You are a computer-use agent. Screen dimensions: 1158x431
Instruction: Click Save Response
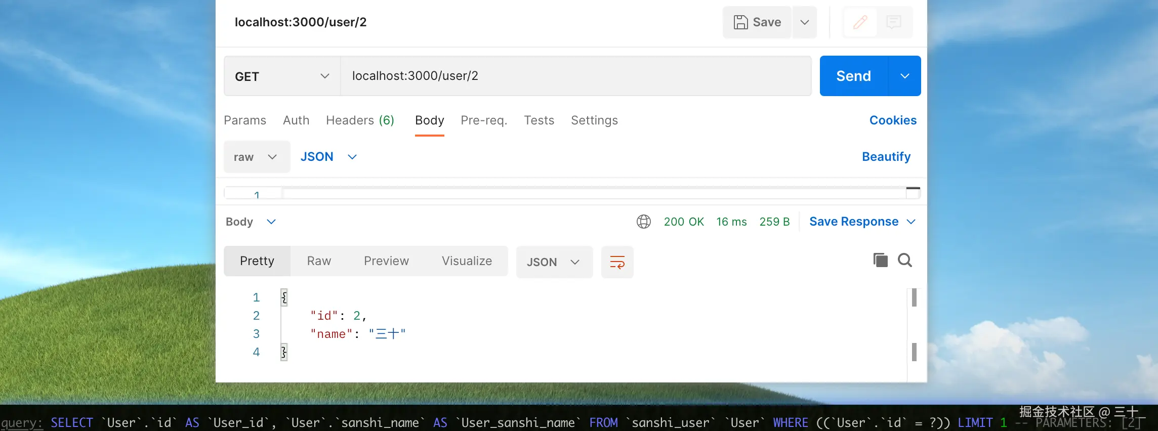(854, 222)
